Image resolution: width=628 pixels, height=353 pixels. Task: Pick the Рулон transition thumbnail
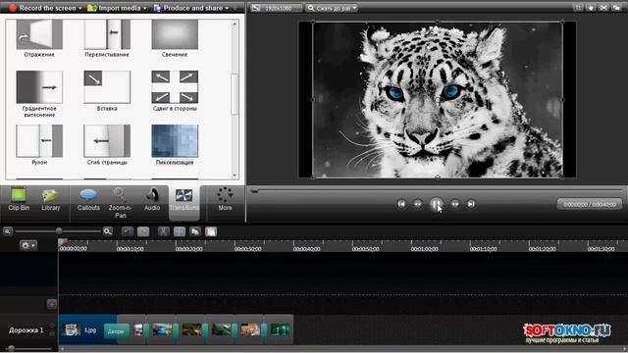click(x=39, y=141)
